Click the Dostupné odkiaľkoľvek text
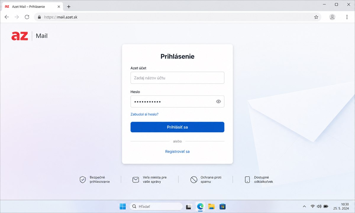 pyautogui.click(x=264, y=180)
